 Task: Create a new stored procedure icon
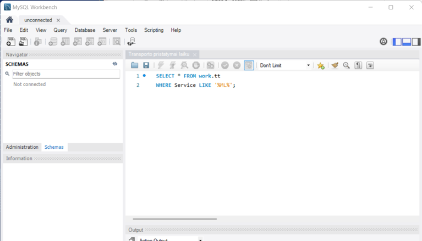coord(90,42)
